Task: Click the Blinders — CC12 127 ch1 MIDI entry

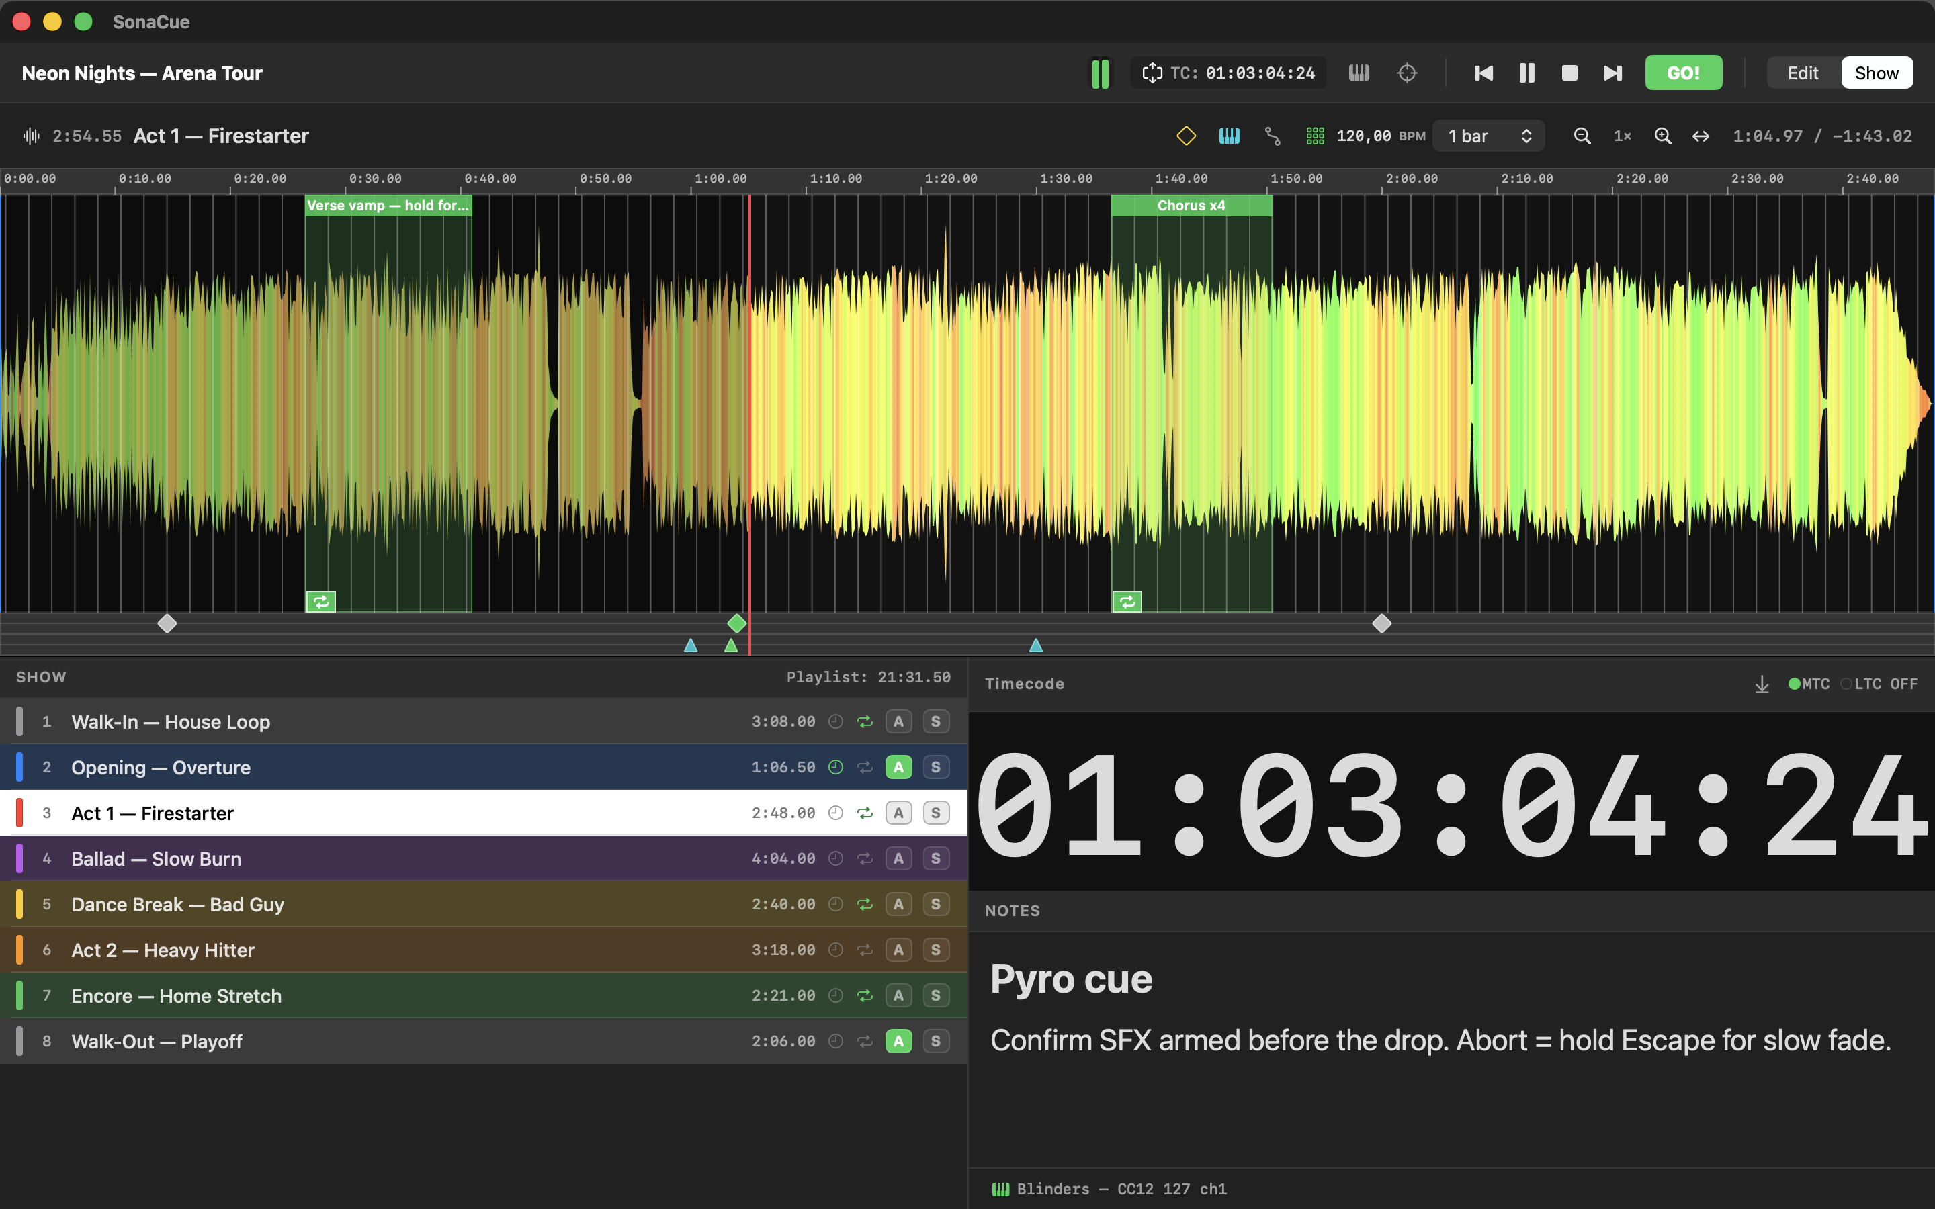Action: (x=1110, y=1188)
